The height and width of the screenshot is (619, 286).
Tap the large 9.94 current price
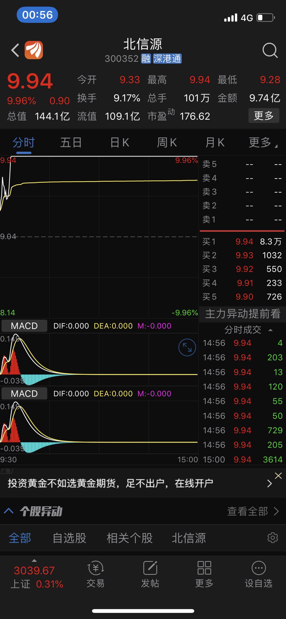(x=30, y=81)
